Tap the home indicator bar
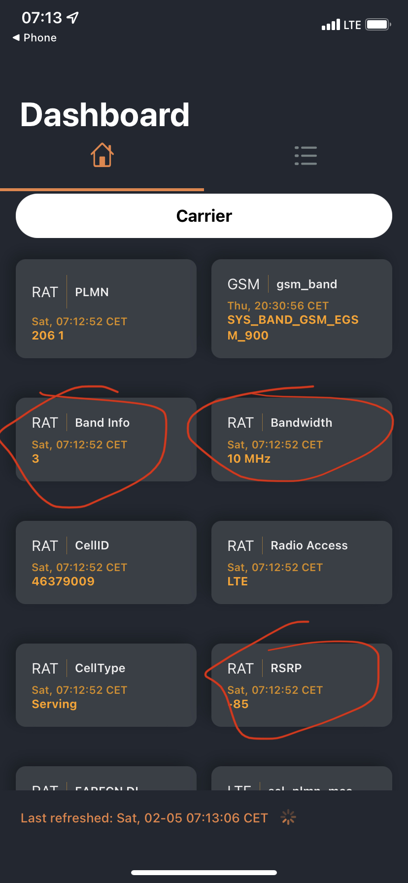 [204, 873]
